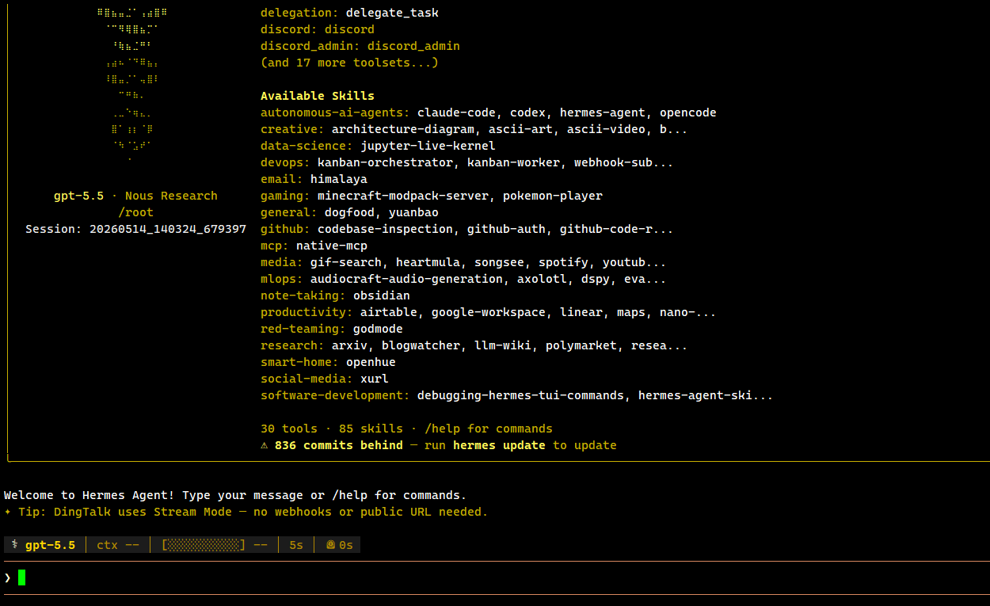The image size is (990, 606).
Task: Select the 'architecture-diagram' skill
Action: pos(403,129)
